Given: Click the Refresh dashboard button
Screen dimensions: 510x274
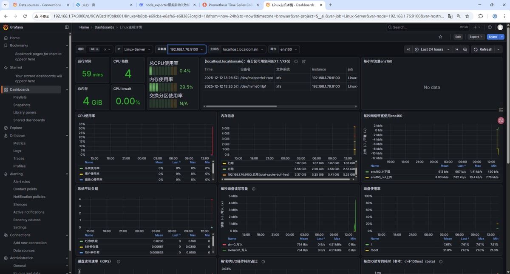Looking at the screenshot, I should (482, 49).
